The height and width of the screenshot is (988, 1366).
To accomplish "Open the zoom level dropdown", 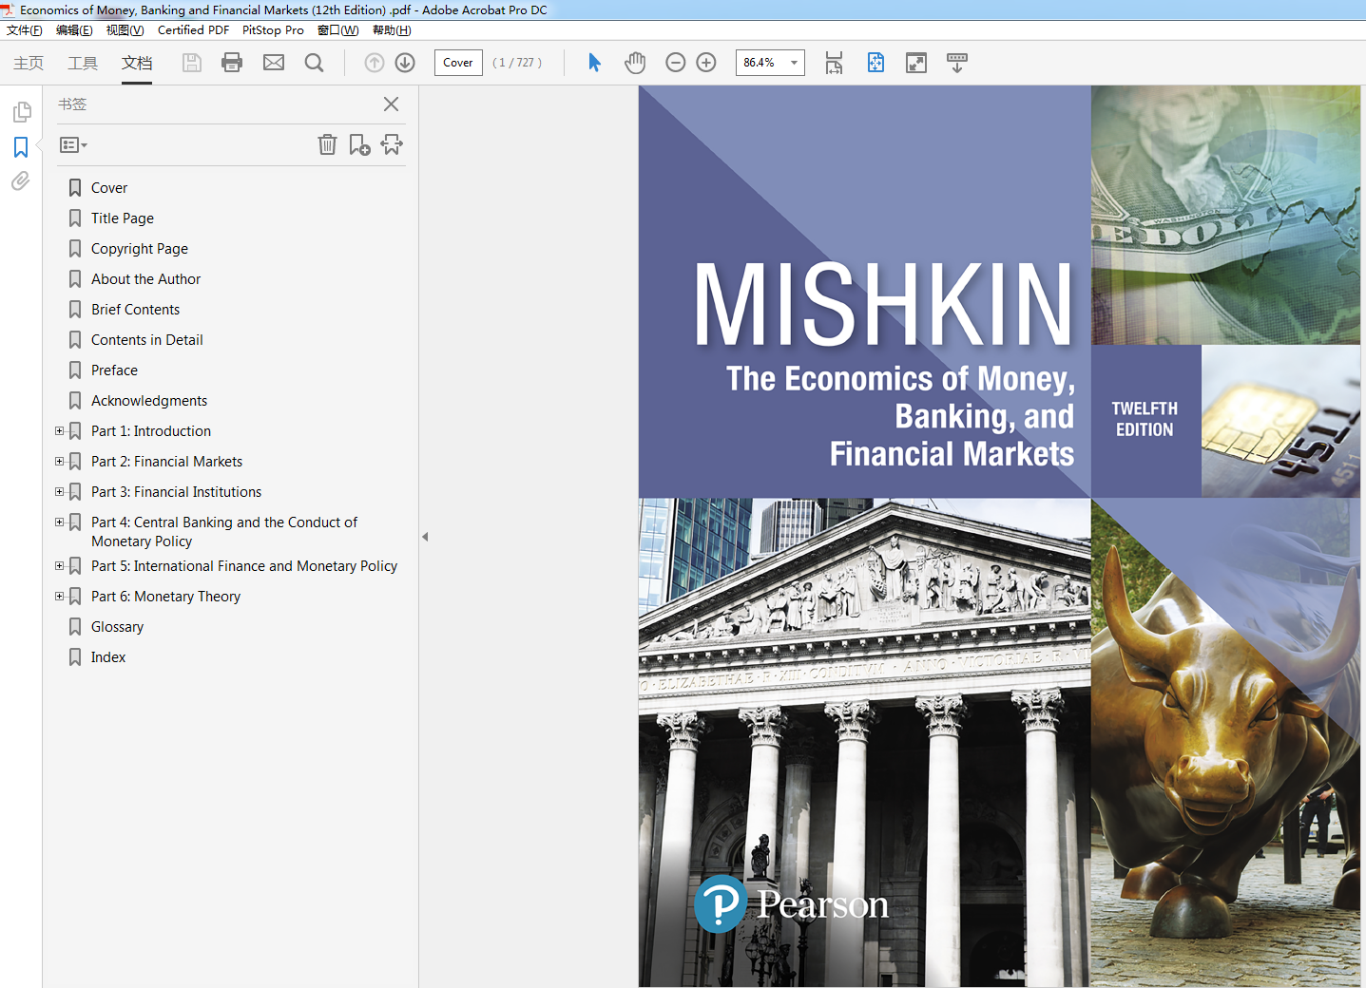I will pos(794,63).
